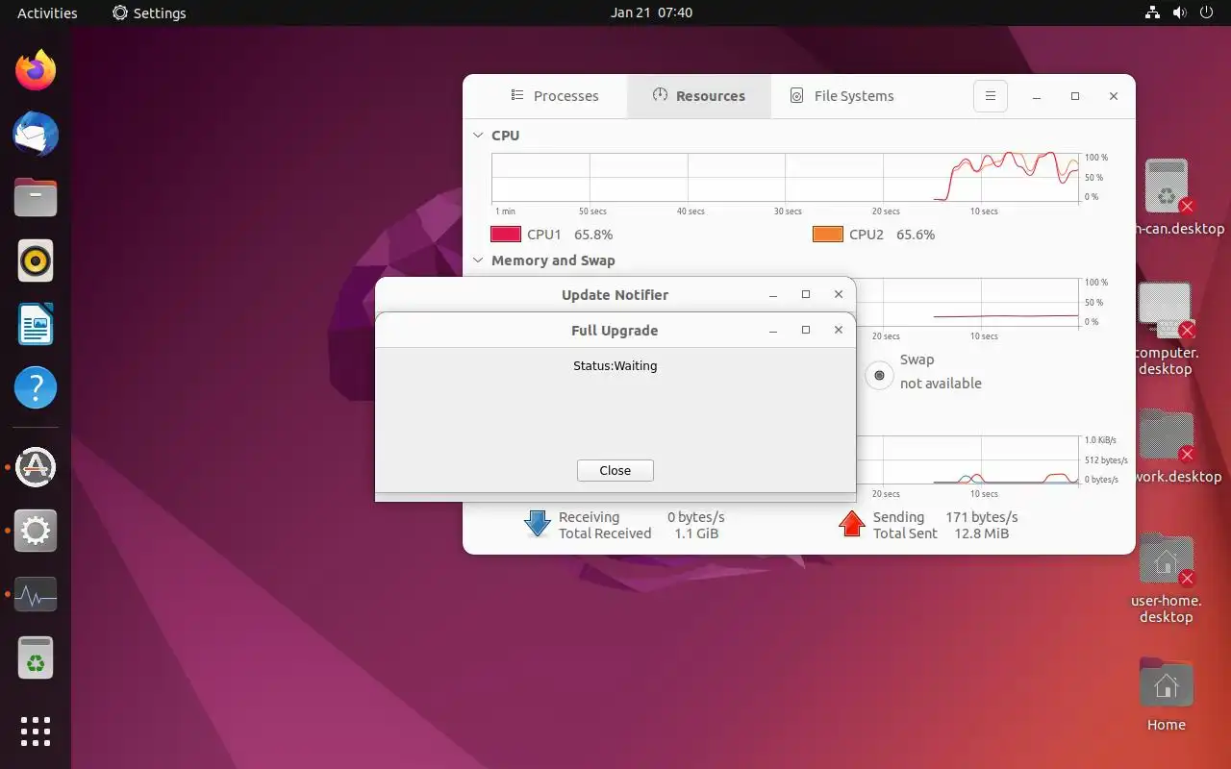The height and width of the screenshot is (769, 1231).
Task: Minimize the Full Upgrade window
Action: pyautogui.click(x=773, y=330)
